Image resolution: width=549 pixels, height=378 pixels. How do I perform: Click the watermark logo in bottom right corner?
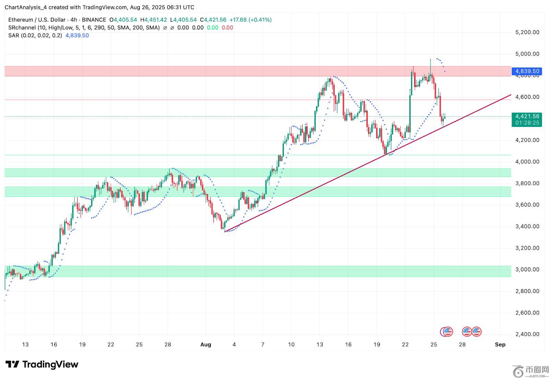(x=531, y=371)
